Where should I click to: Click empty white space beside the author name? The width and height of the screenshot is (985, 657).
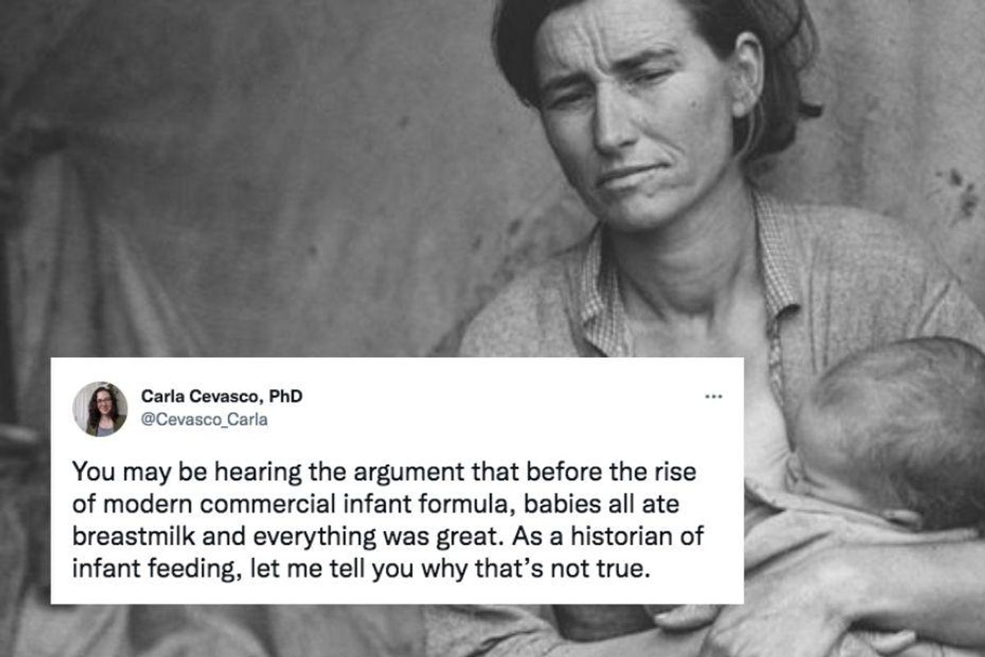tap(492, 407)
